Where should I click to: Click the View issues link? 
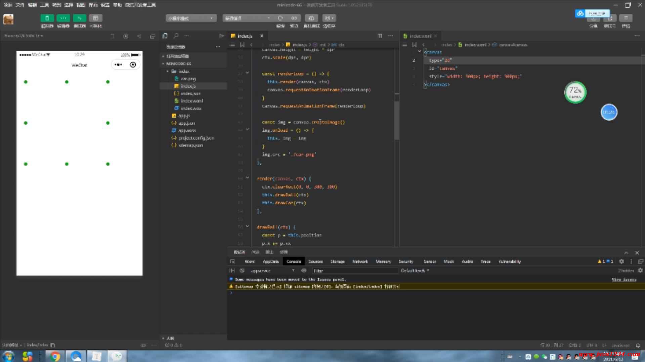click(x=624, y=280)
